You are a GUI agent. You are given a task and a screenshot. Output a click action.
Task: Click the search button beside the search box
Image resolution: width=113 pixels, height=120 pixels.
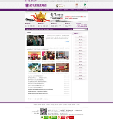tap(86, 29)
